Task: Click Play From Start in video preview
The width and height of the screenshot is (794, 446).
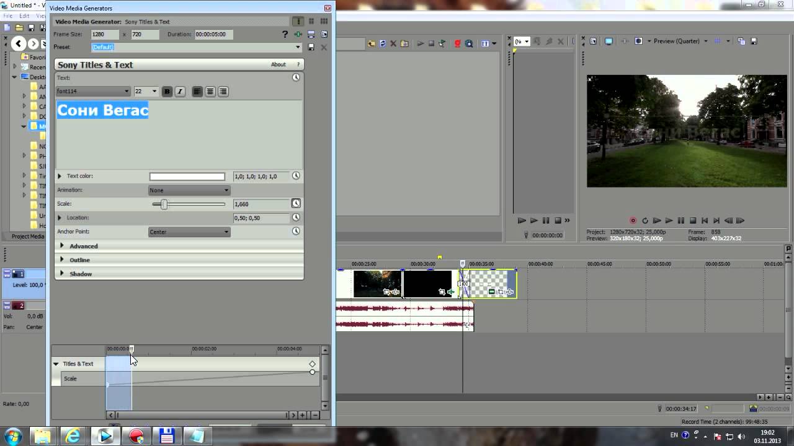Action: 657,221
